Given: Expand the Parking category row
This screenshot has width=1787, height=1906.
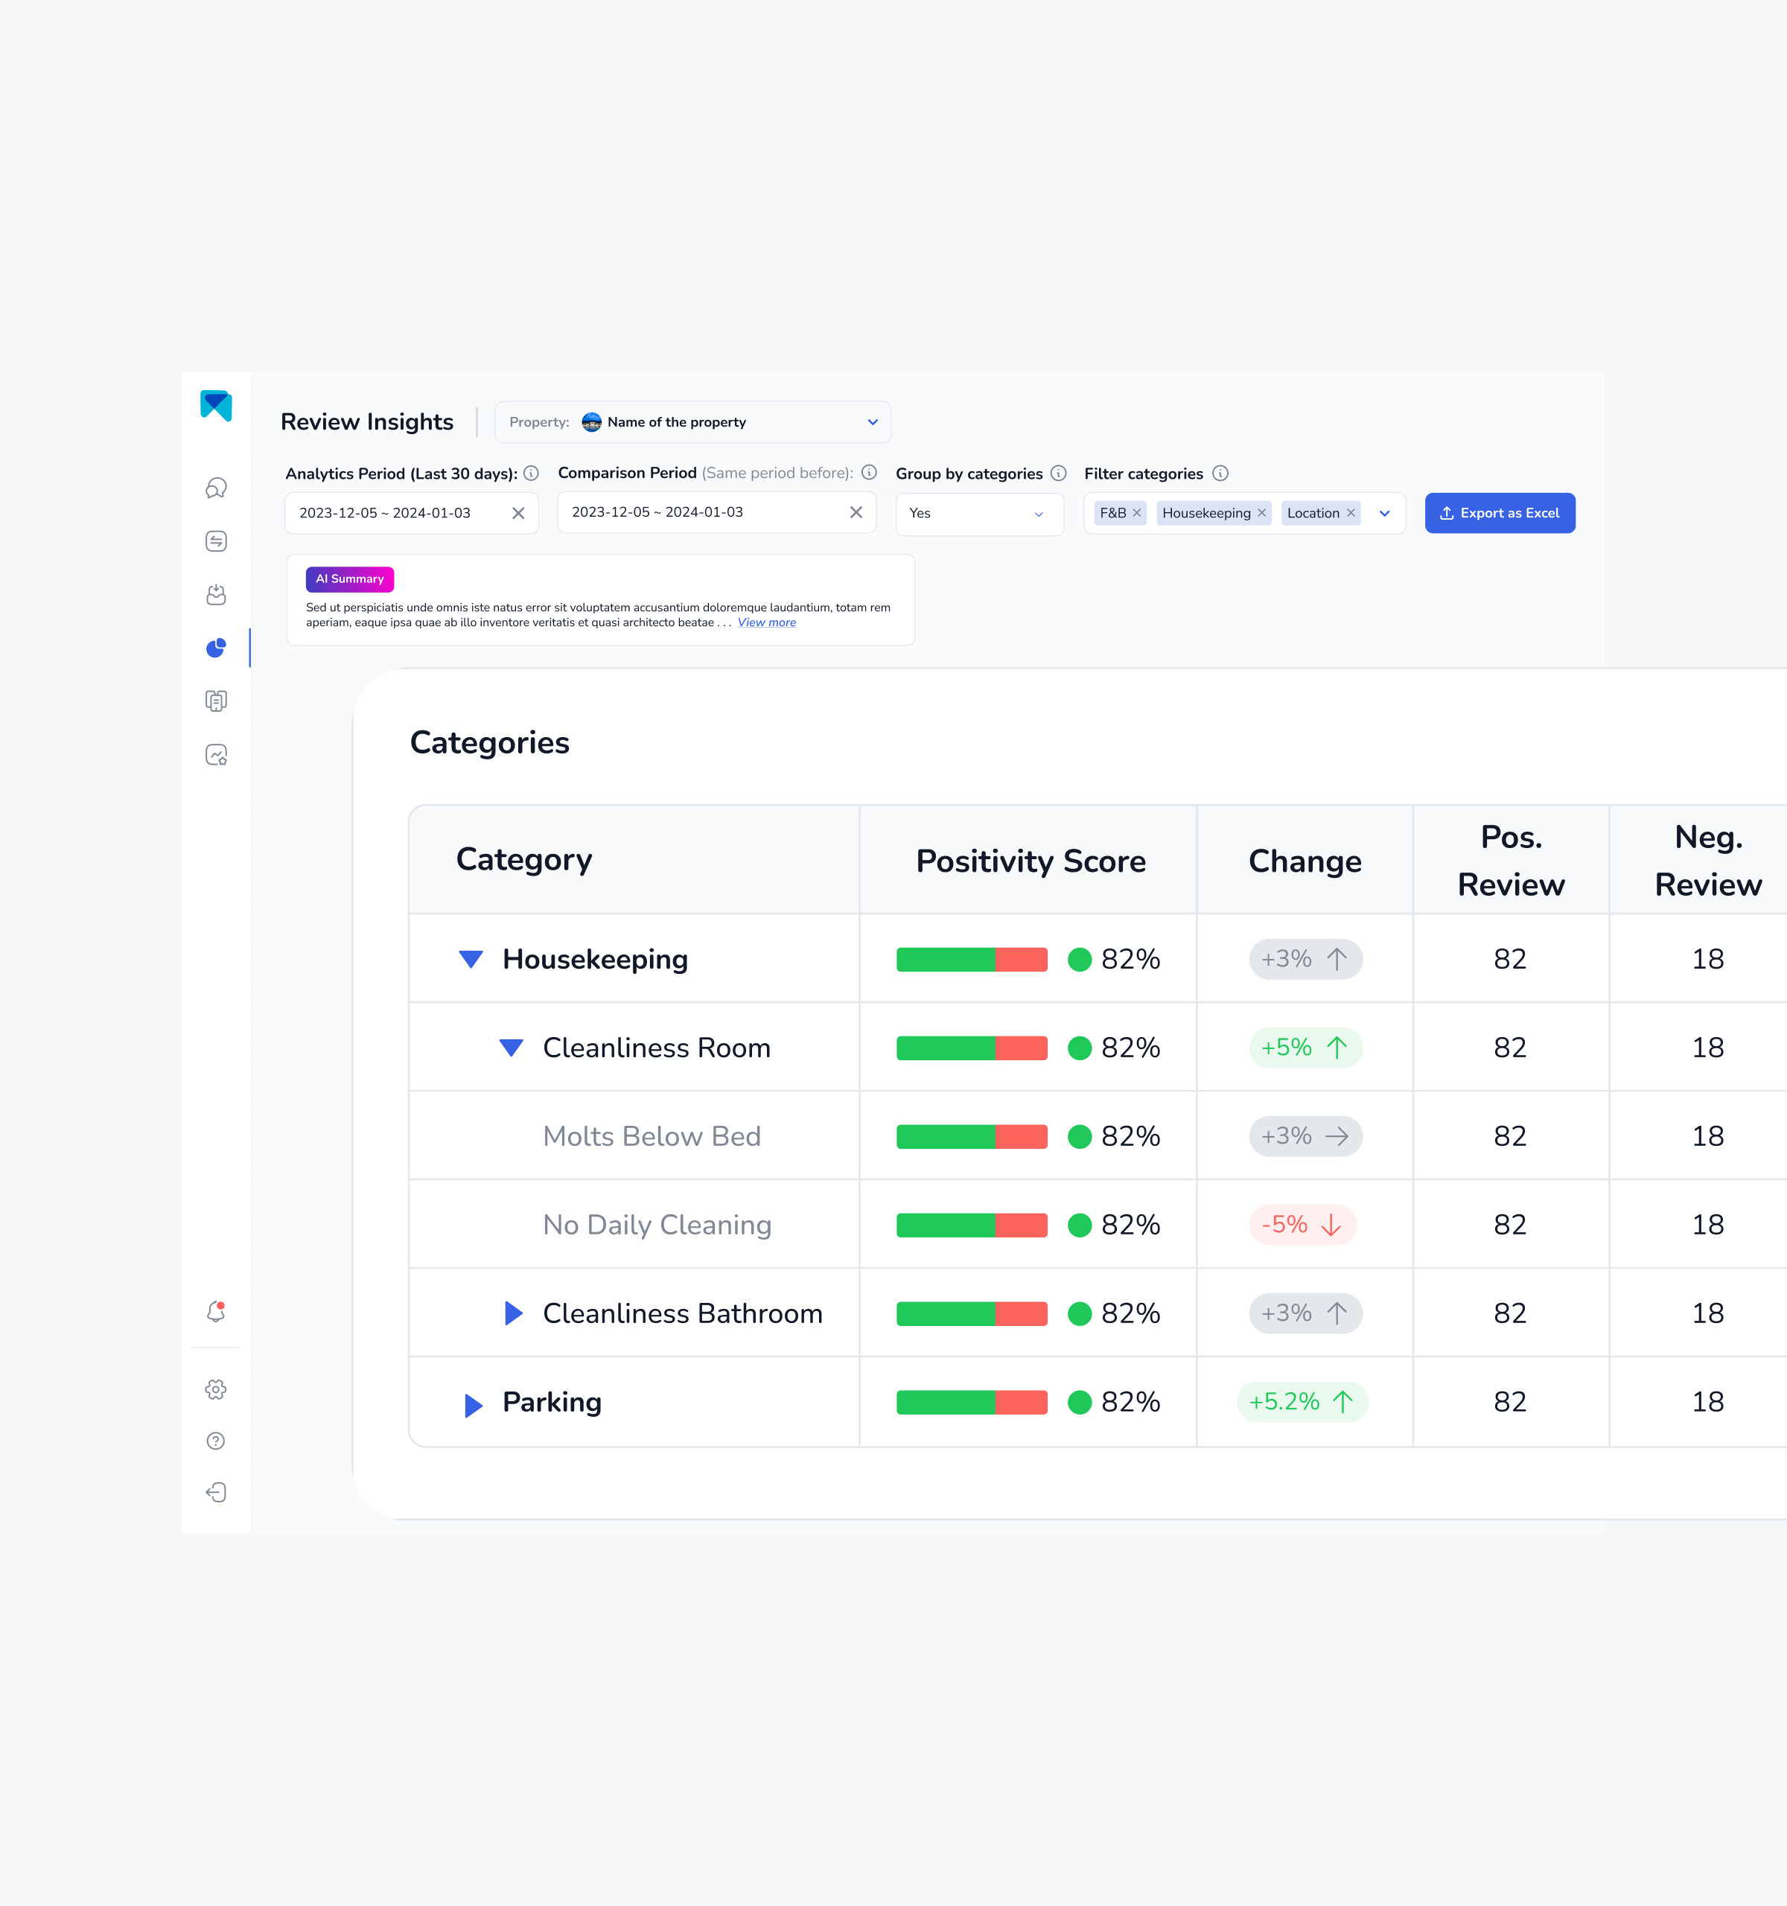Looking at the screenshot, I should click(x=473, y=1406).
